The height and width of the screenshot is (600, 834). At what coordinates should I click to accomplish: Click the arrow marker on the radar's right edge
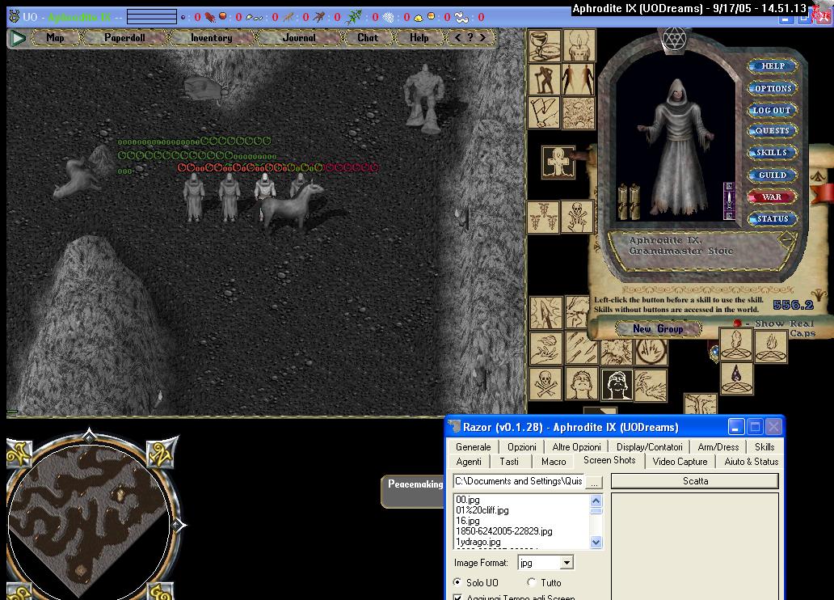(179, 526)
